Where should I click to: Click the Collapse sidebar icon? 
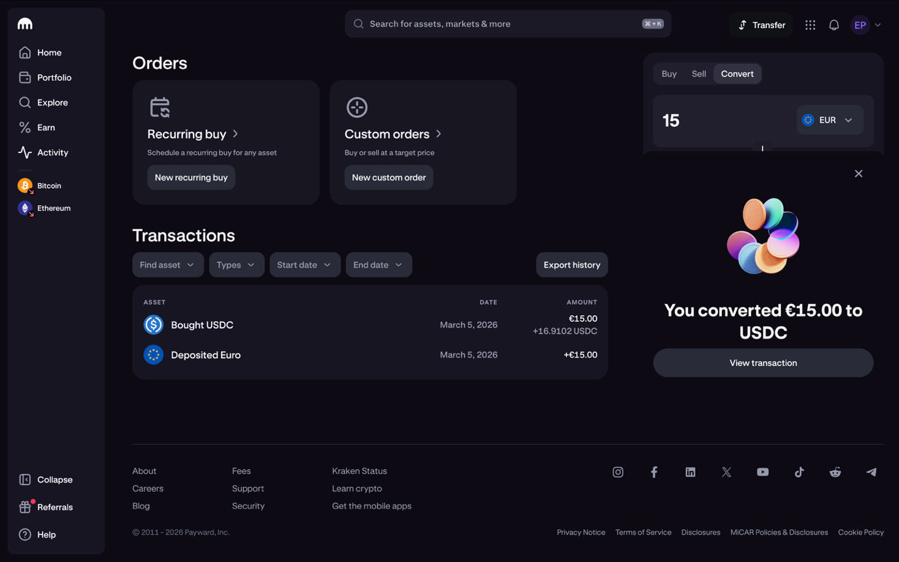pyautogui.click(x=25, y=480)
